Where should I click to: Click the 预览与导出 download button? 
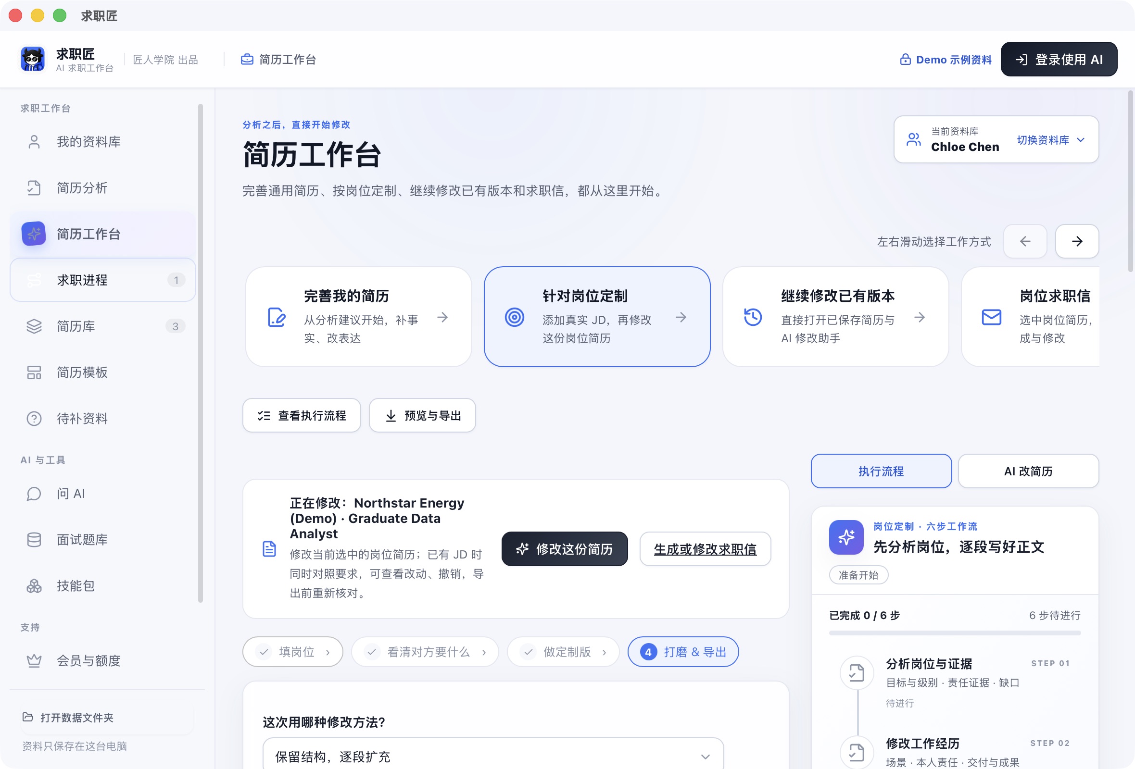tap(422, 415)
